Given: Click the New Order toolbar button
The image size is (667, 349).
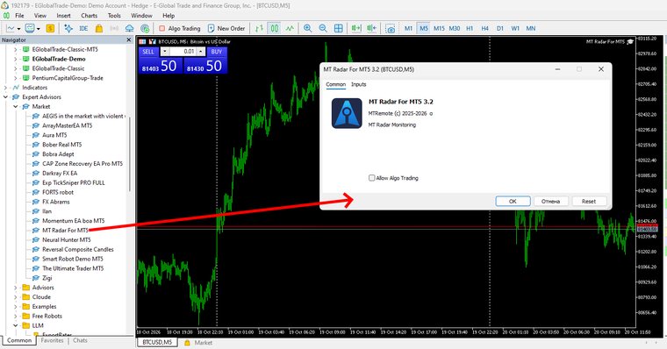Looking at the screenshot, I should click(x=226, y=28).
